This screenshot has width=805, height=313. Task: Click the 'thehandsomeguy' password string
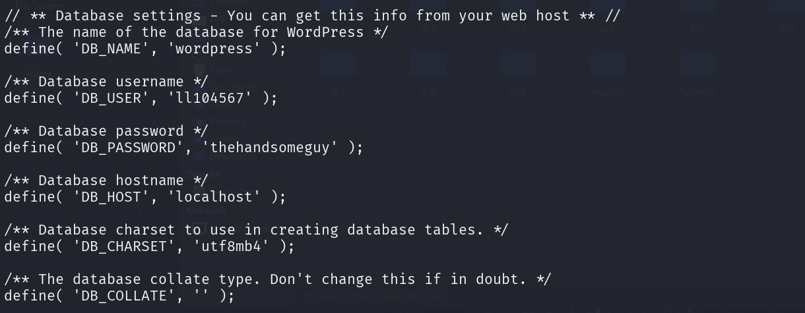pos(269,148)
